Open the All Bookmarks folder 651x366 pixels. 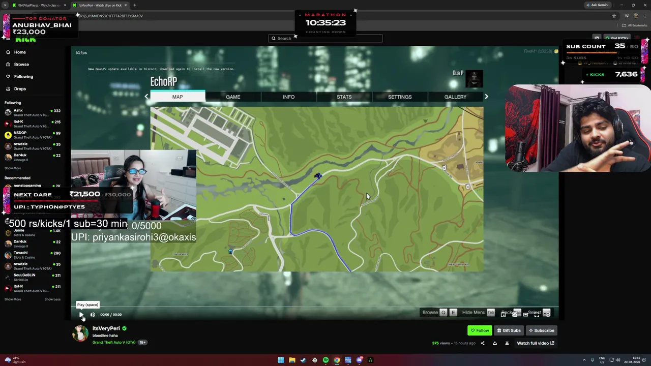point(634,25)
